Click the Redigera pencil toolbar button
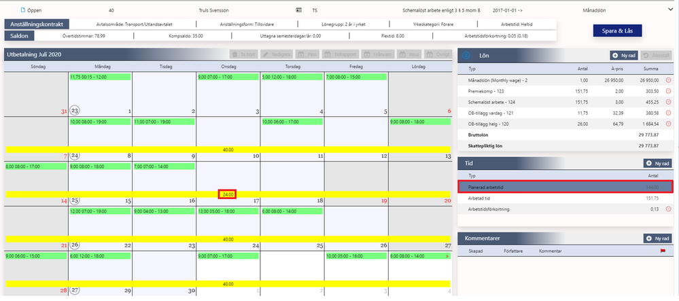This screenshot has width=679, height=301. (x=276, y=55)
